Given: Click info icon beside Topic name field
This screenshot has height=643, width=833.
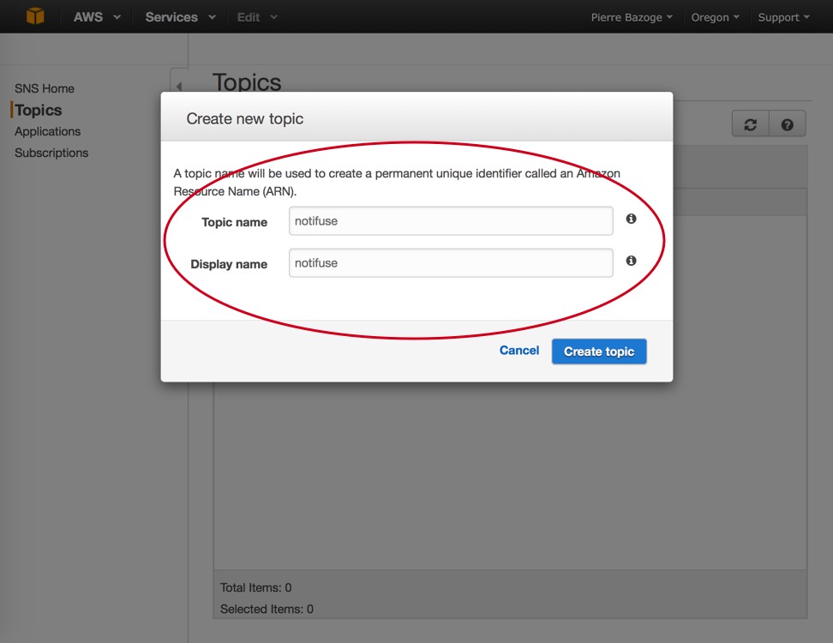Looking at the screenshot, I should coord(631,219).
